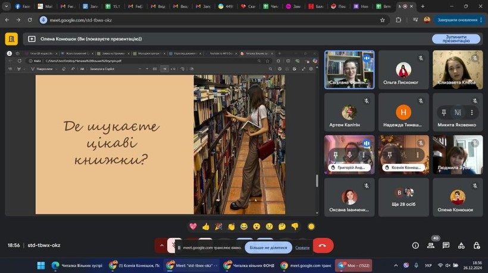The height and width of the screenshot is (273, 488).
Task: Click the Сховати link
Action: (302, 247)
